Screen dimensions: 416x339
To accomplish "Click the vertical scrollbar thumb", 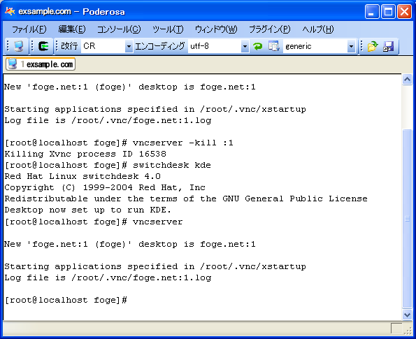I will (407, 218).
